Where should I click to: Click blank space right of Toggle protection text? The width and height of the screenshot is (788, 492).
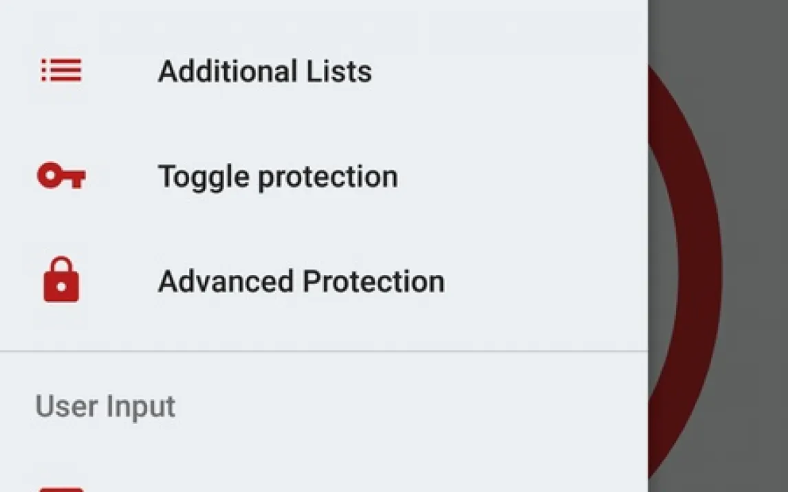[x=523, y=177]
